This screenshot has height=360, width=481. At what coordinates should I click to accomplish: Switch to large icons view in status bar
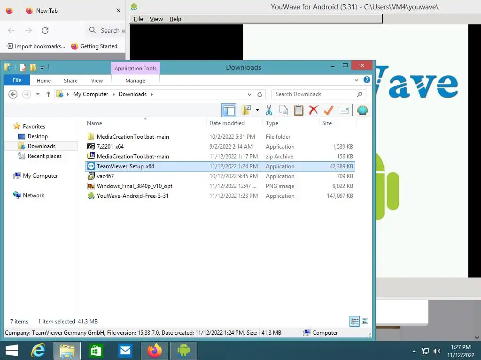[365, 321]
